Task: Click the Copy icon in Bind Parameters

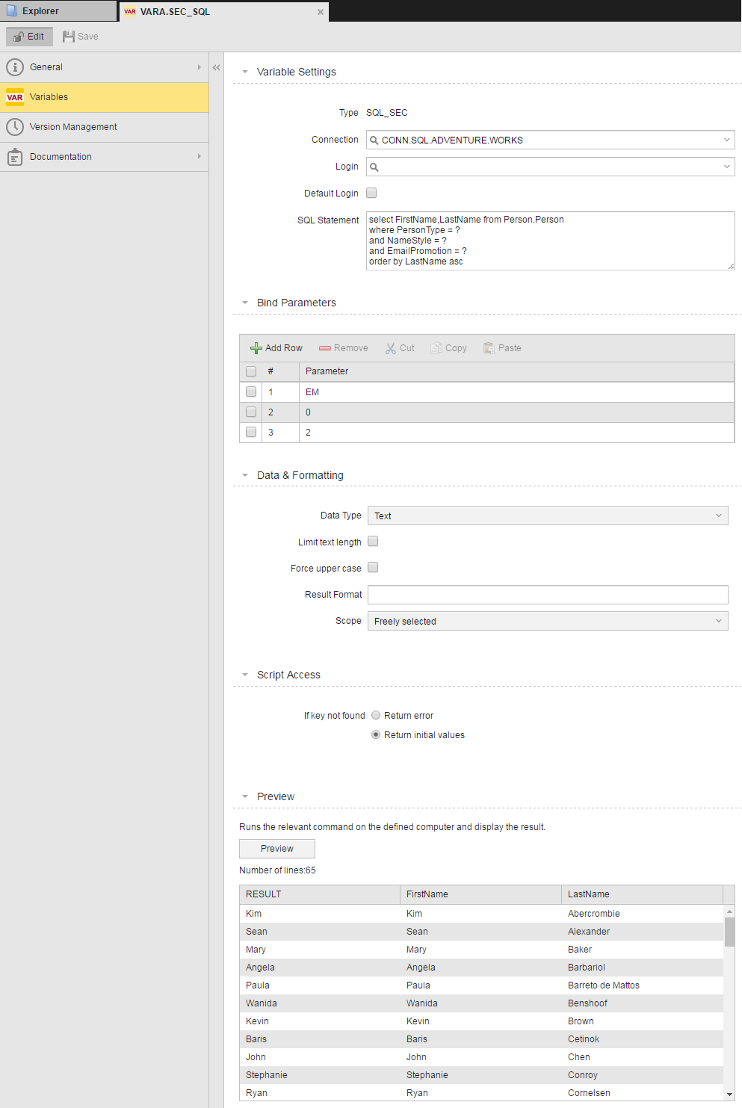Action: (436, 348)
